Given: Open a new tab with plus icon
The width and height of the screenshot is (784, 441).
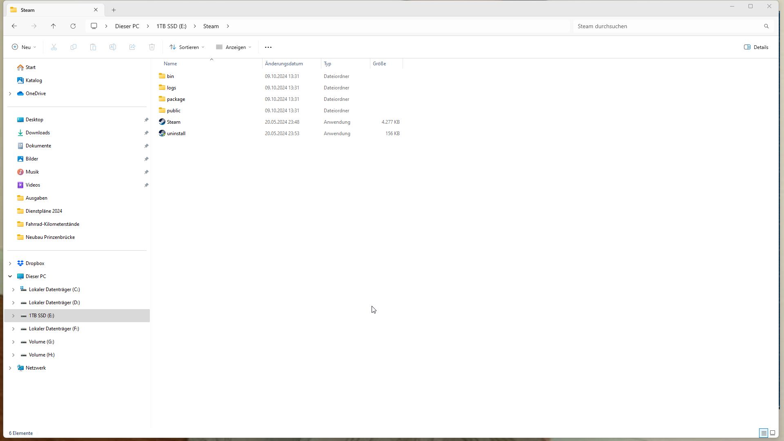Looking at the screenshot, I should point(114,10).
